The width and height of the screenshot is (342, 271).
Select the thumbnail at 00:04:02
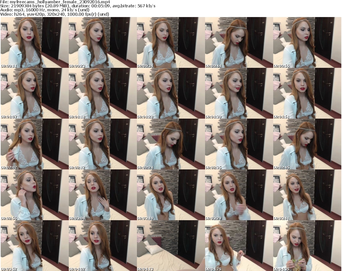[103, 246]
